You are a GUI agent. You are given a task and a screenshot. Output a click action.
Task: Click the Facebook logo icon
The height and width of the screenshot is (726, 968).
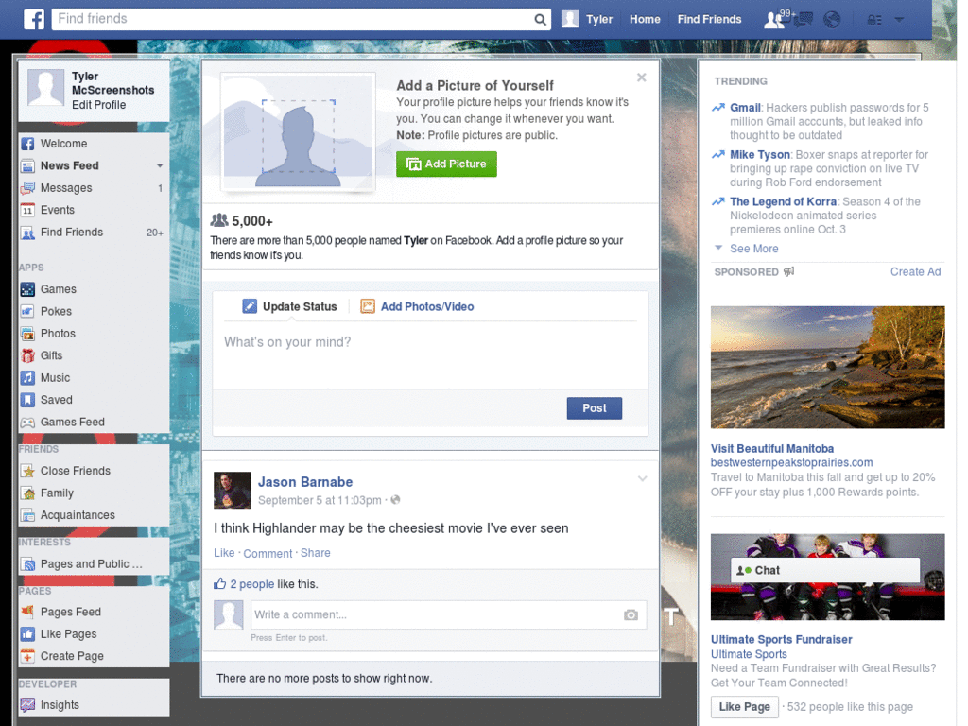click(x=34, y=19)
